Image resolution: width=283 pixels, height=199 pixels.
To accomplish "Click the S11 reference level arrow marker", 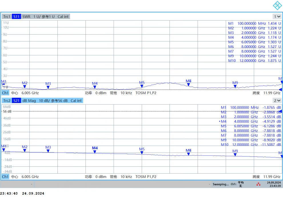I will [x=281, y=89].
